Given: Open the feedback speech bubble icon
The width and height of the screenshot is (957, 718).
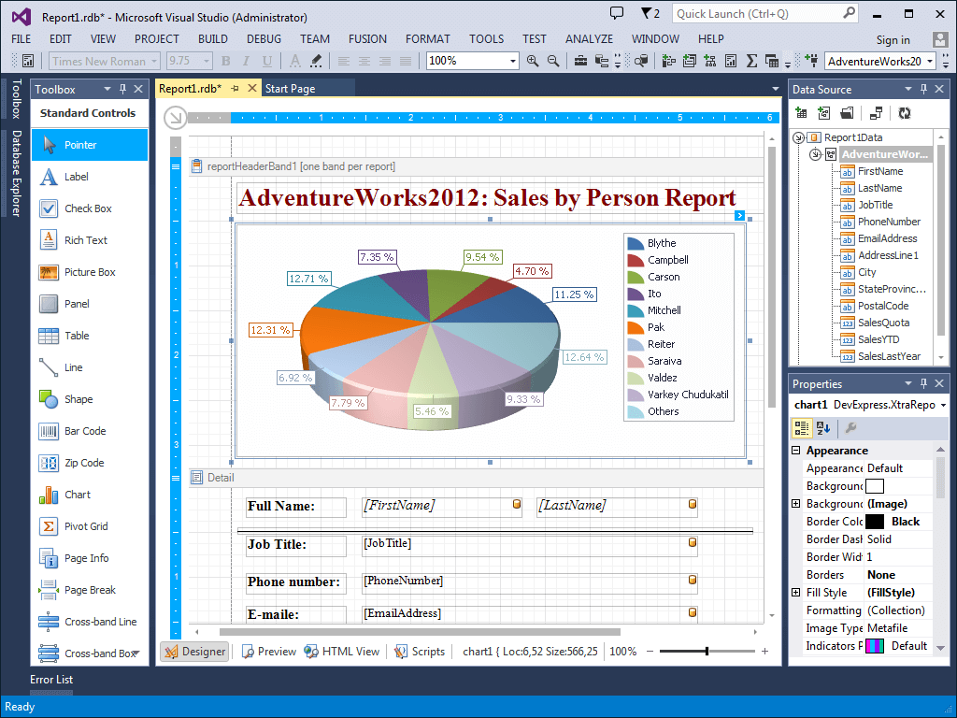Looking at the screenshot, I should [x=617, y=13].
